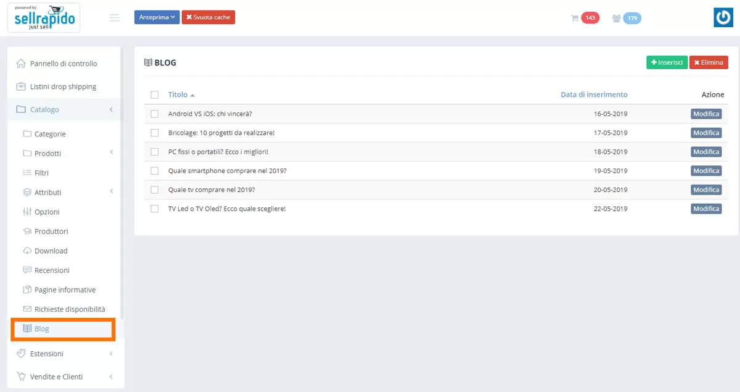
Task: Click the red Elimina button
Action: click(x=709, y=62)
